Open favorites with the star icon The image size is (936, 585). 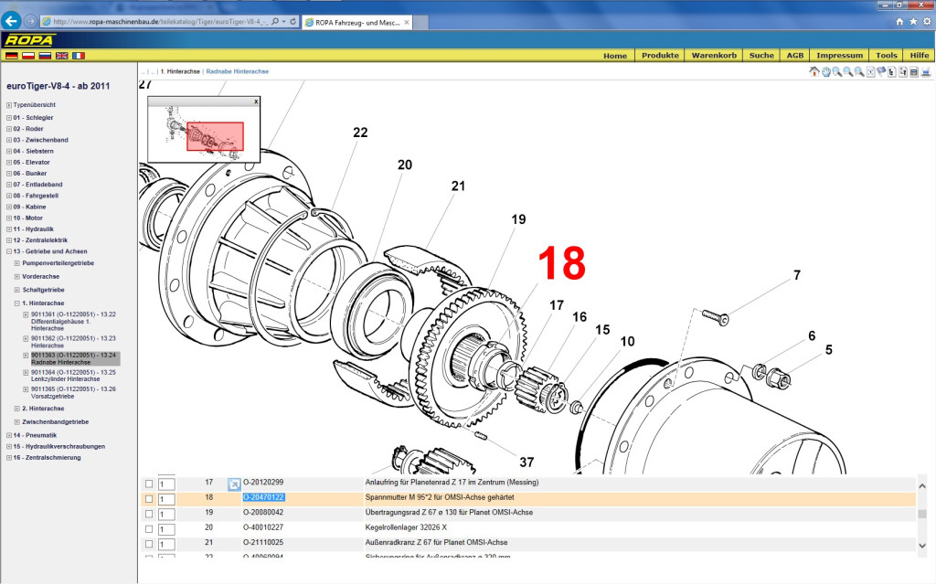click(913, 22)
